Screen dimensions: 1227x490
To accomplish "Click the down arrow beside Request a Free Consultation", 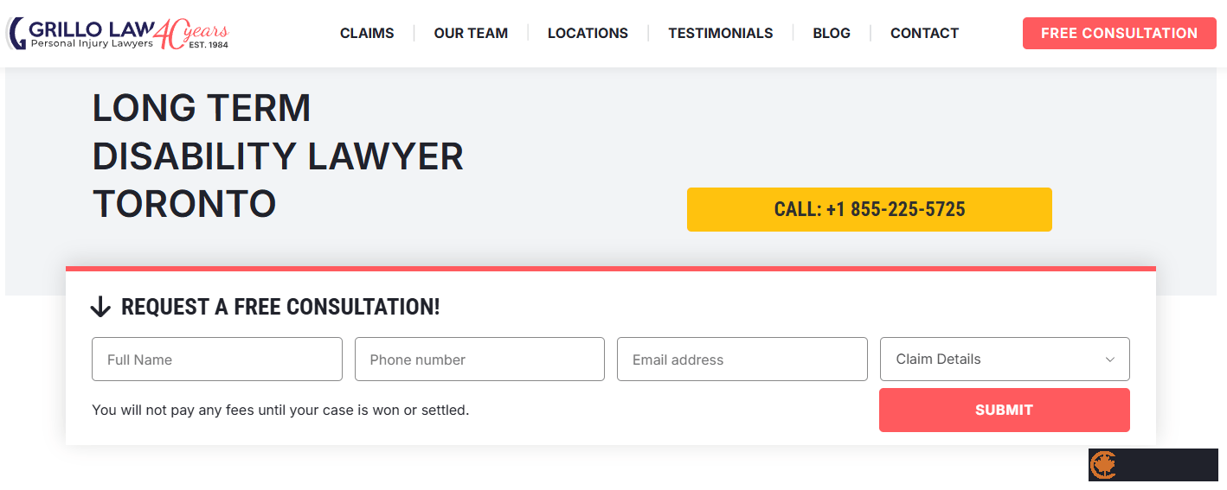I will (x=100, y=307).
